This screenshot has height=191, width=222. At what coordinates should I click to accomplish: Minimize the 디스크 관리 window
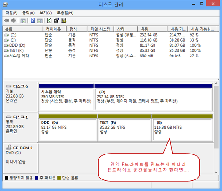(x=194, y=4)
